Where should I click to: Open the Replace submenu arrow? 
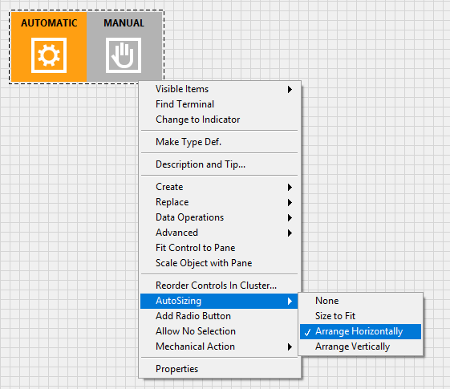coord(290,202)
